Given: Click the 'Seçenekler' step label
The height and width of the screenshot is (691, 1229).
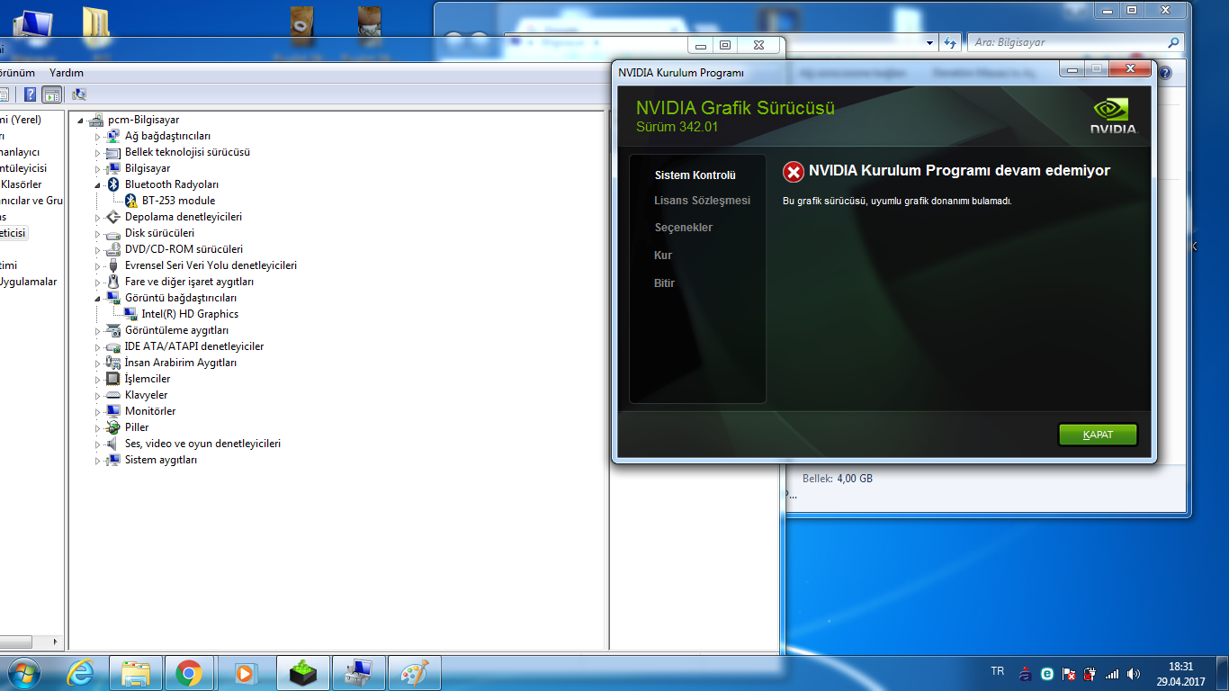Looking at the screenshot, I should pos(684,228).
